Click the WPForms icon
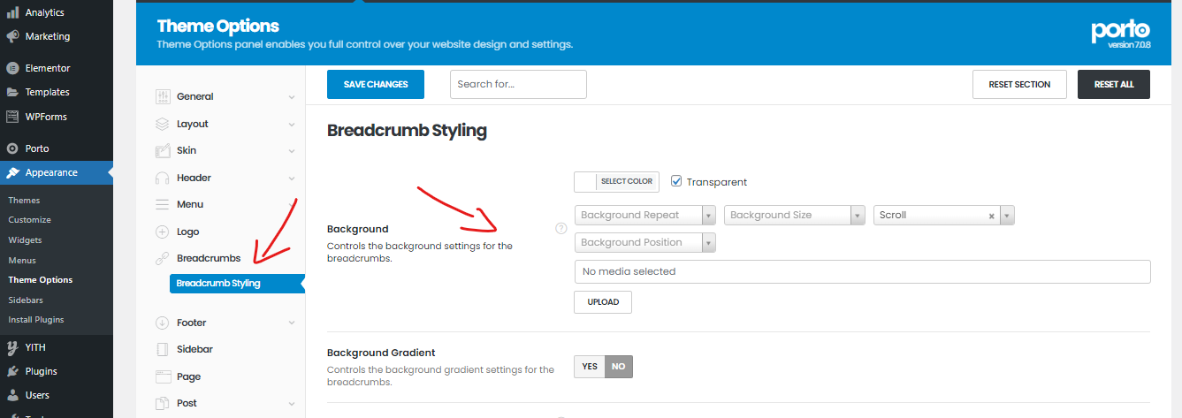This screenshot has height=418, width=1182. tap(12, 117)
